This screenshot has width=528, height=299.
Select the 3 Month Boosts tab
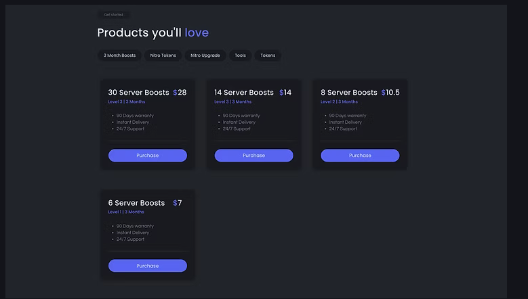pyautogui.click(x=119, y=55)
